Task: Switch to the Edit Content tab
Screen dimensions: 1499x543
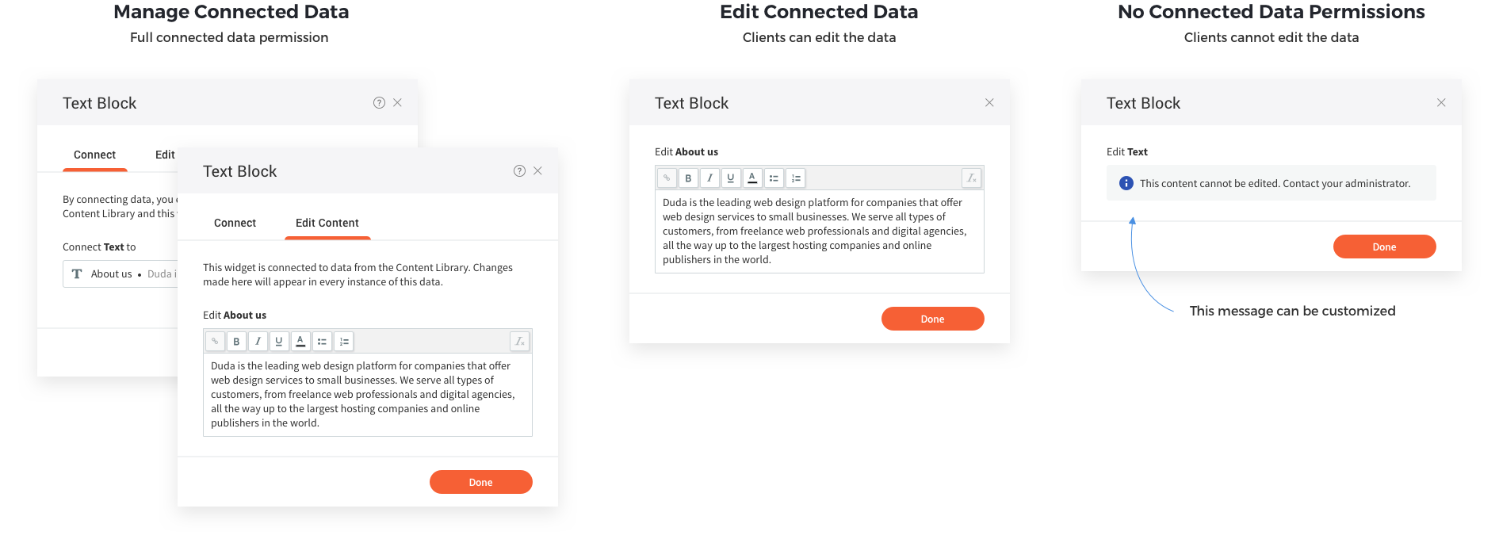Action: (x=327, y=223)
